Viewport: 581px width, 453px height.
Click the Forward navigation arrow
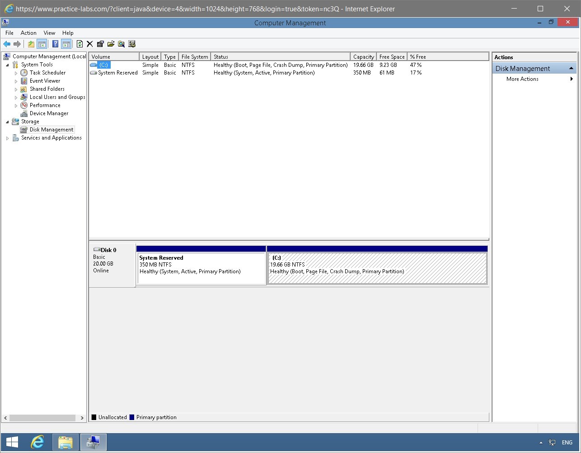pos(18,44)
